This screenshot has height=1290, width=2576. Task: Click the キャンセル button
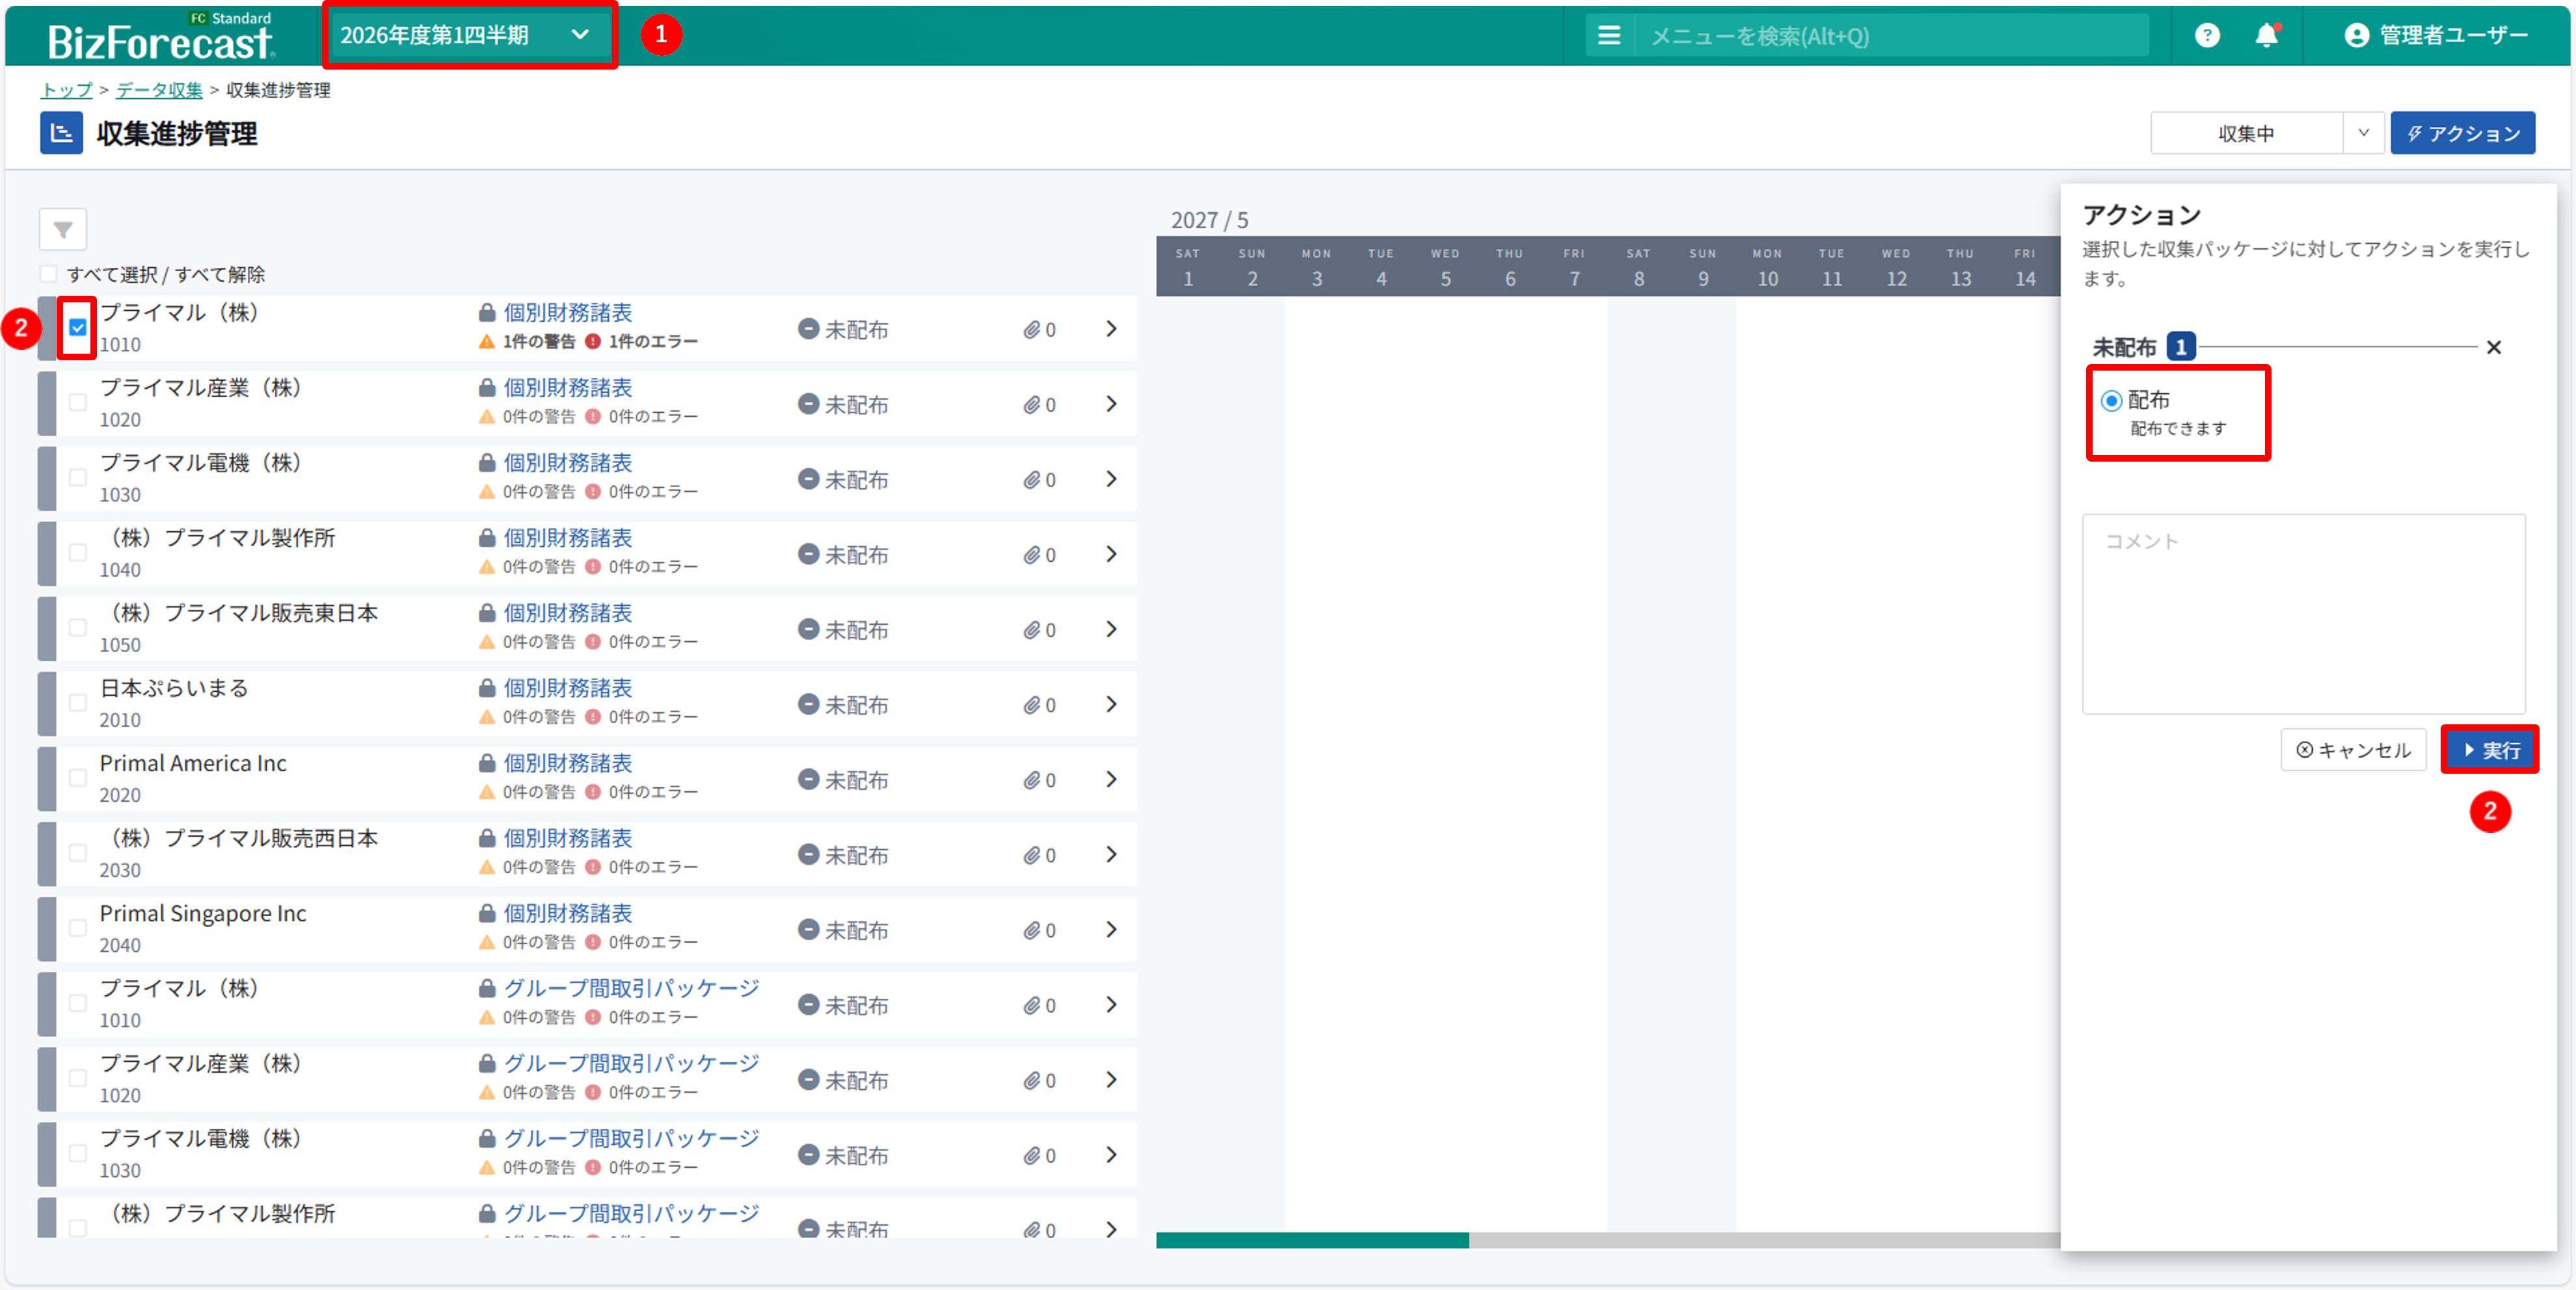[2353, 750]
